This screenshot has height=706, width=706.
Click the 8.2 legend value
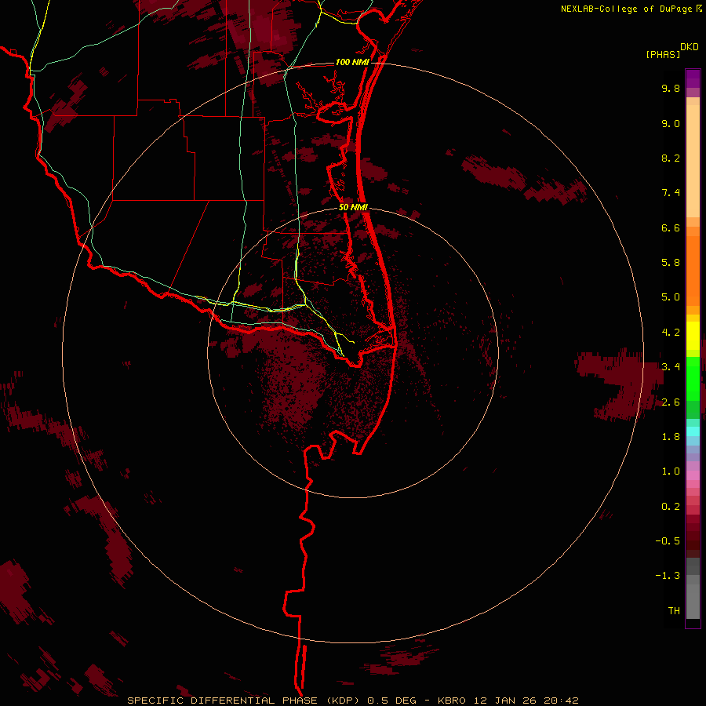point(671,158)
